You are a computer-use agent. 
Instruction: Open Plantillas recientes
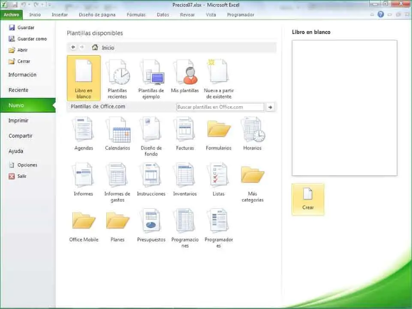(x=117, y=78)
